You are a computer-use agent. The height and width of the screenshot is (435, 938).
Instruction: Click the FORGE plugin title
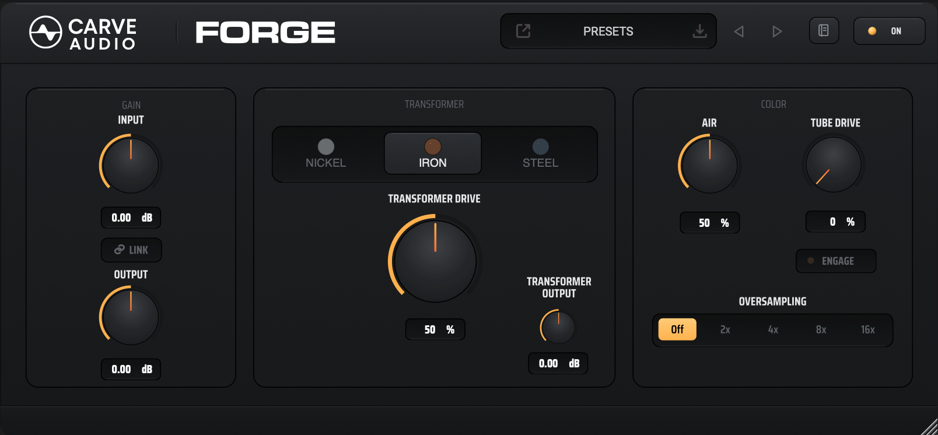265,32
